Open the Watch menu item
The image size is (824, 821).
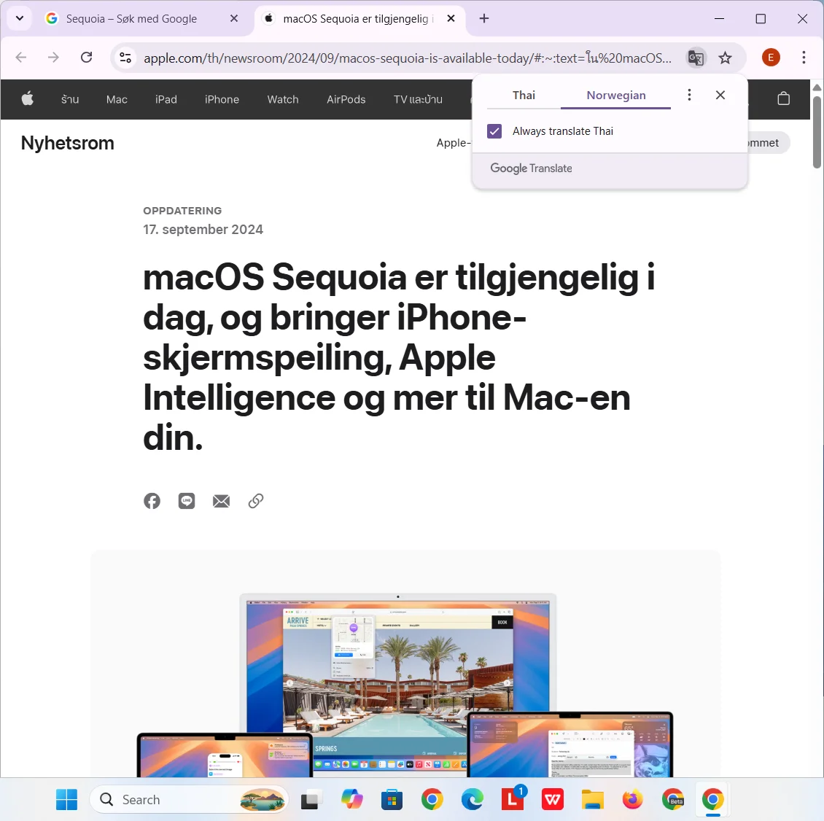pos(283,99)
